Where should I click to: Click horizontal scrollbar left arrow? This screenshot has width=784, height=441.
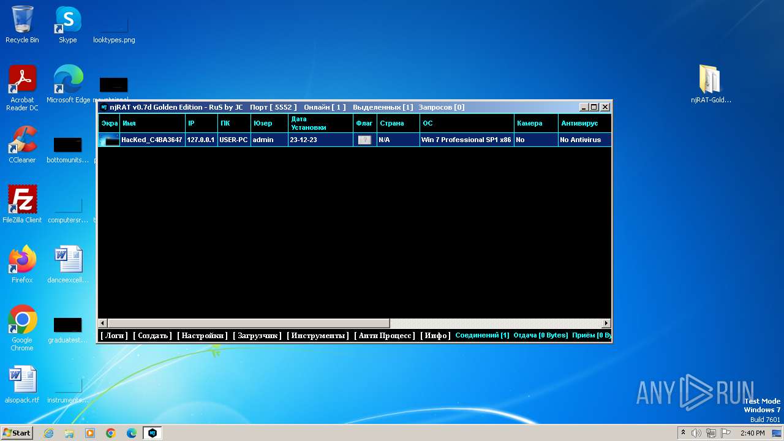pyautogui.click(x=104, y=323)
